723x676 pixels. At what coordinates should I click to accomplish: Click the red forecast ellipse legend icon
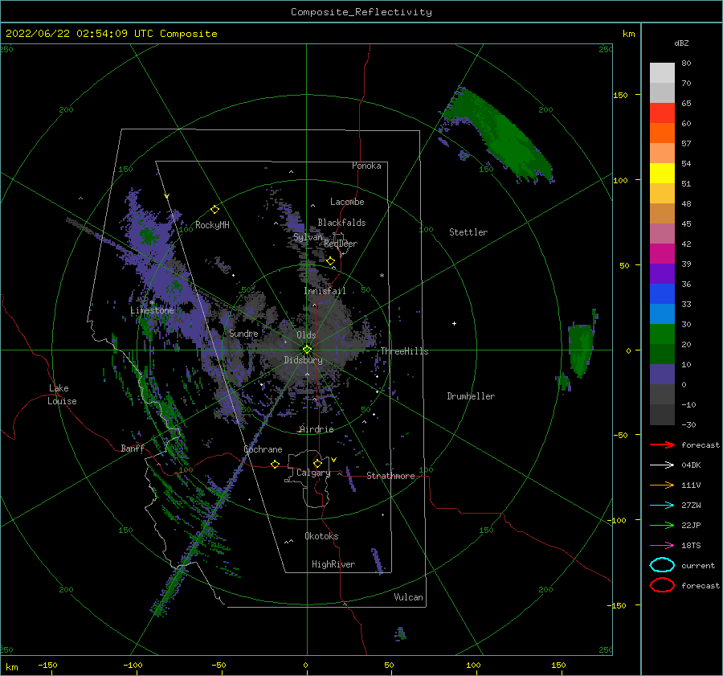coord(662,585)
